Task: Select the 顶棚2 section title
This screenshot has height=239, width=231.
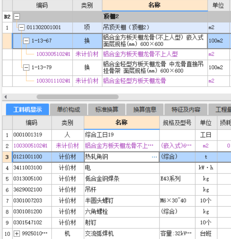Action: click(111, 16)
